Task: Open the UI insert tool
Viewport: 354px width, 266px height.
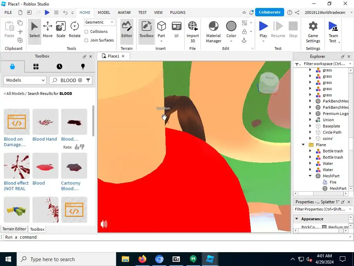Action: click(x=176, y=30)
